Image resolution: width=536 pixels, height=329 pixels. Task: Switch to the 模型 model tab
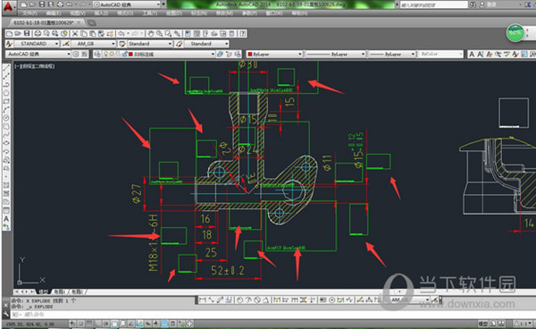[44, 291]
